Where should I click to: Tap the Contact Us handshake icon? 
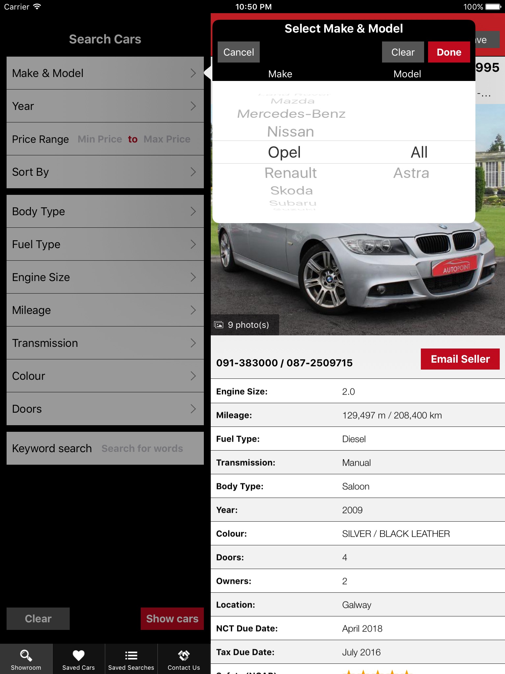[x=184, y=655]
